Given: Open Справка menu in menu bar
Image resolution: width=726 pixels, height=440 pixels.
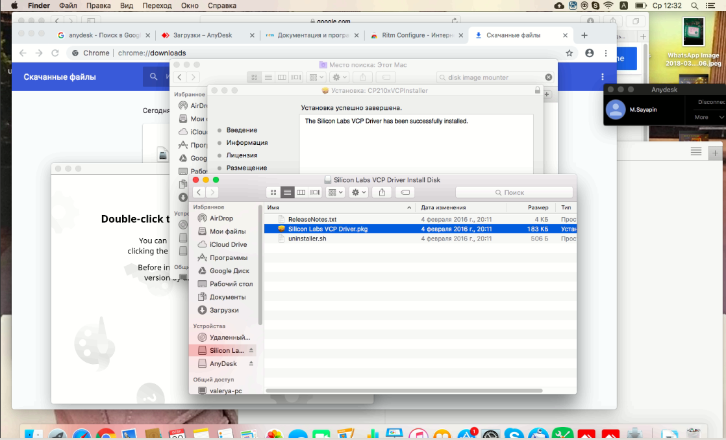Looking at the screenshot, I should (222, 6).
